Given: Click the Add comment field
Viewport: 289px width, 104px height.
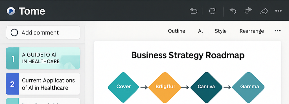Looking at the screenshot, I should point(43,33).
